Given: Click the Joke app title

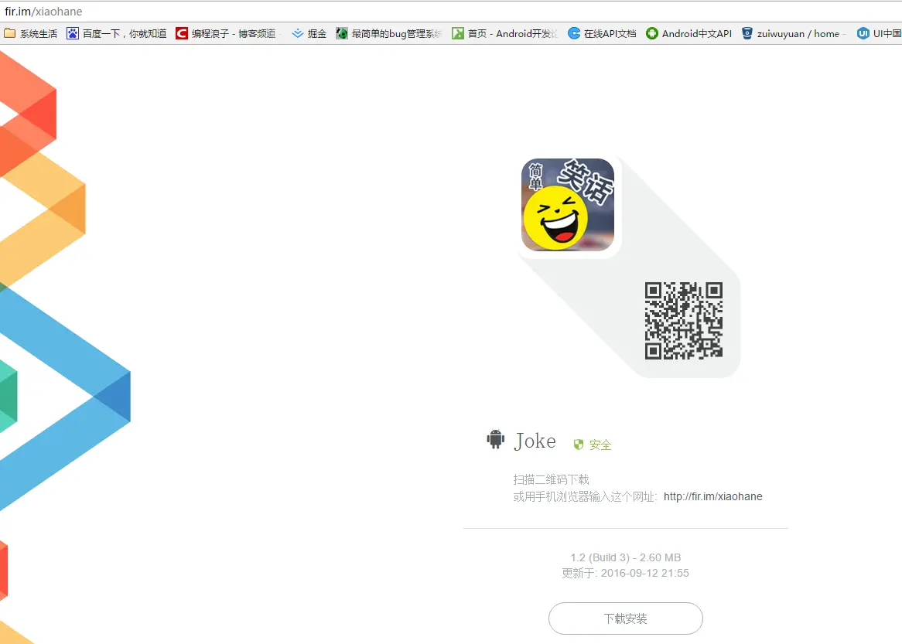Looking at the screenshot, I should point(535,441).
